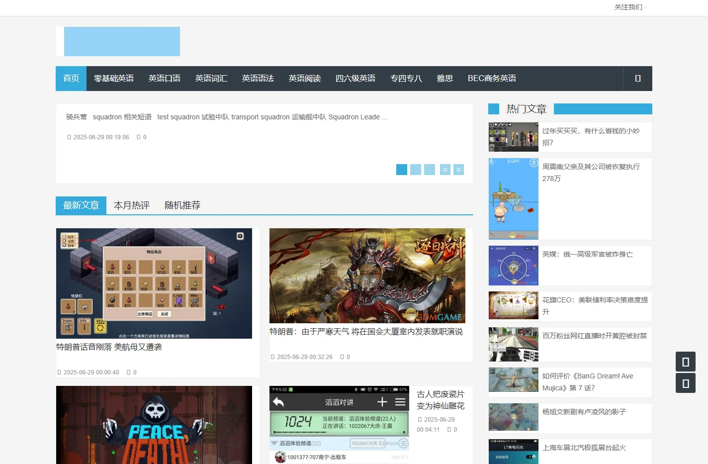The width and height of the screenshot is (708, 464).
Task: Select the third slider pagination dot
Action: coord(430,170)
